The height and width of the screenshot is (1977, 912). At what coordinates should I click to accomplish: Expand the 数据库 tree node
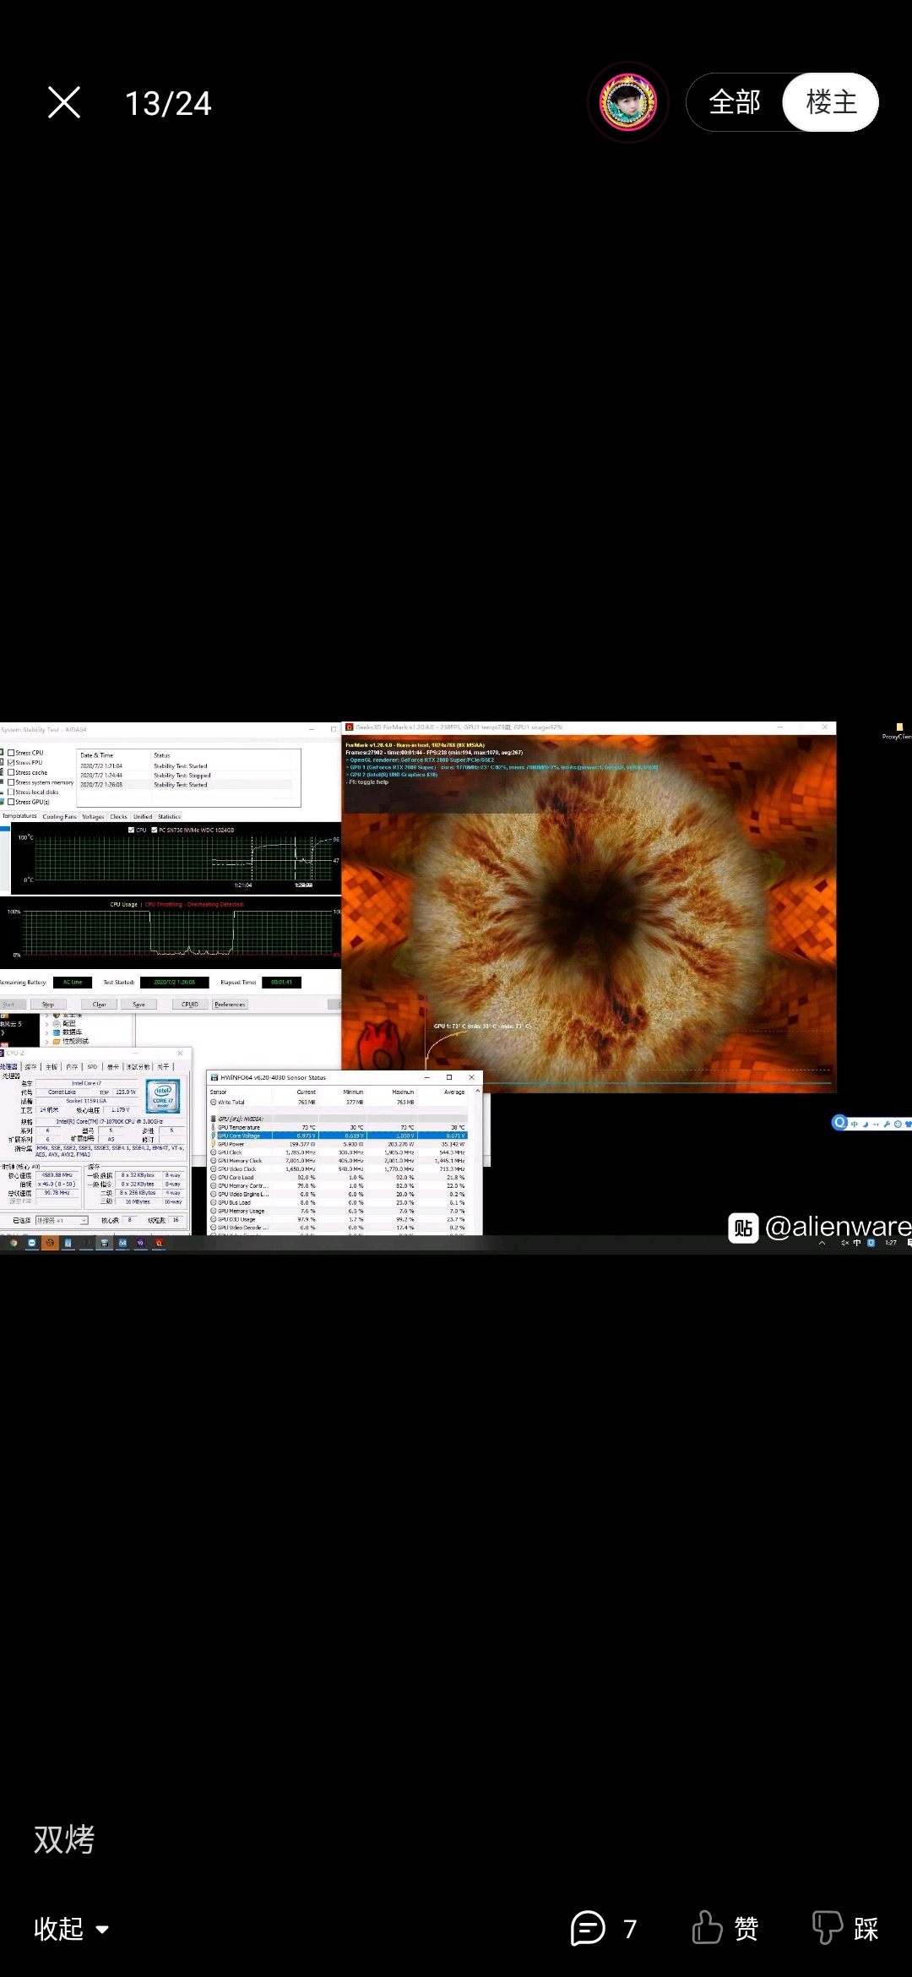pos(47,1032)
